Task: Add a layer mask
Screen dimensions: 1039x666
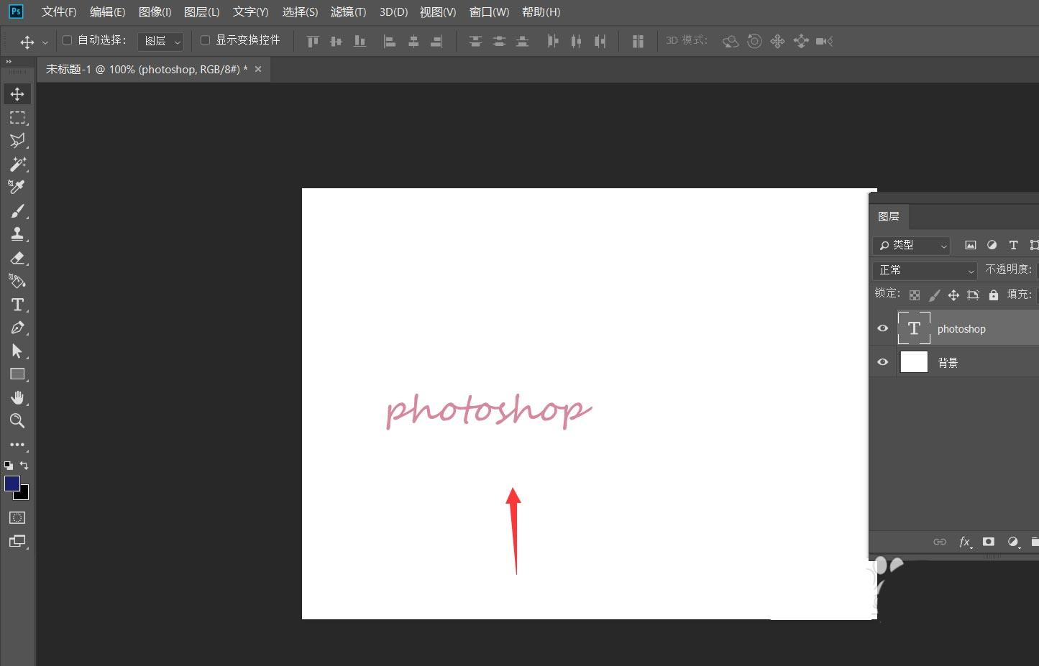Action: [x=989, y=542]
